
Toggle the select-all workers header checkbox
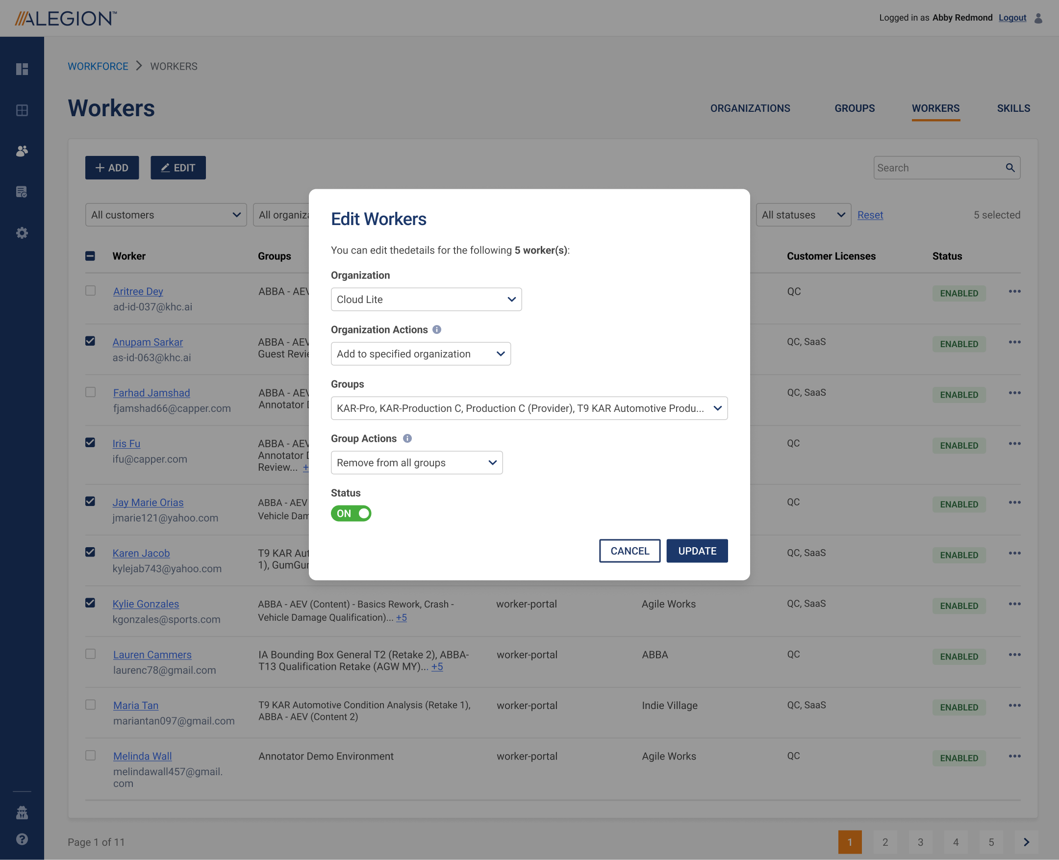[90, 256]
